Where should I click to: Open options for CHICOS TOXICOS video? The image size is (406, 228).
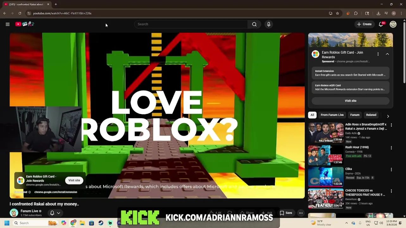[x=391, y=191]
